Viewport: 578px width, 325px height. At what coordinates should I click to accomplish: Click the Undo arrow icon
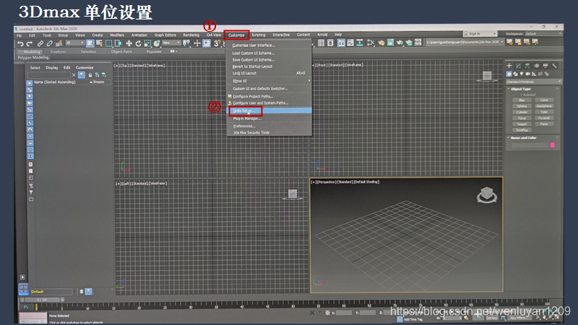[x=20, y=44]
